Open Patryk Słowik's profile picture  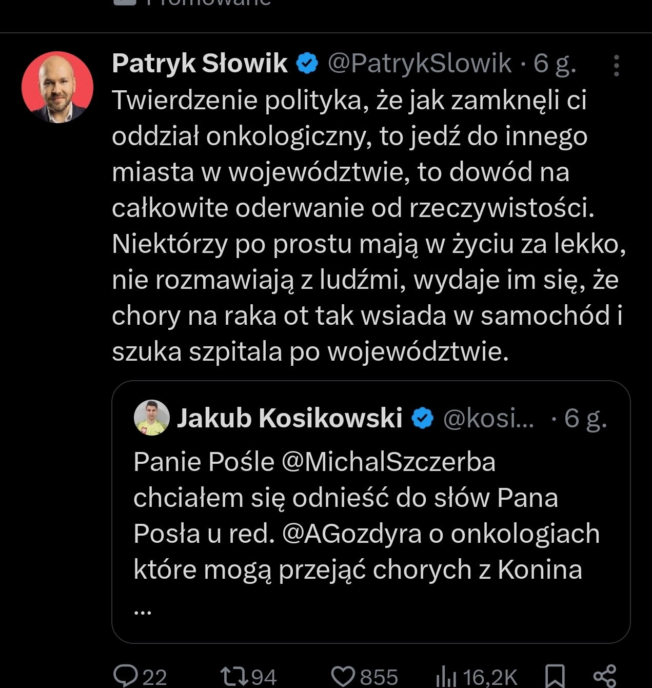(x=57, y=87)
